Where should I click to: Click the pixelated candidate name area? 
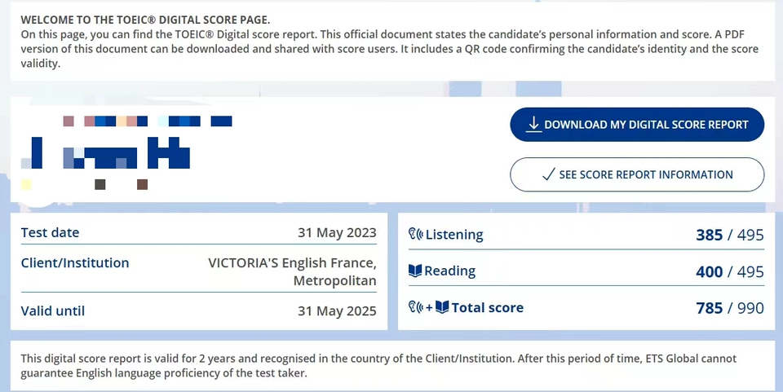click(x=126, y=152)
